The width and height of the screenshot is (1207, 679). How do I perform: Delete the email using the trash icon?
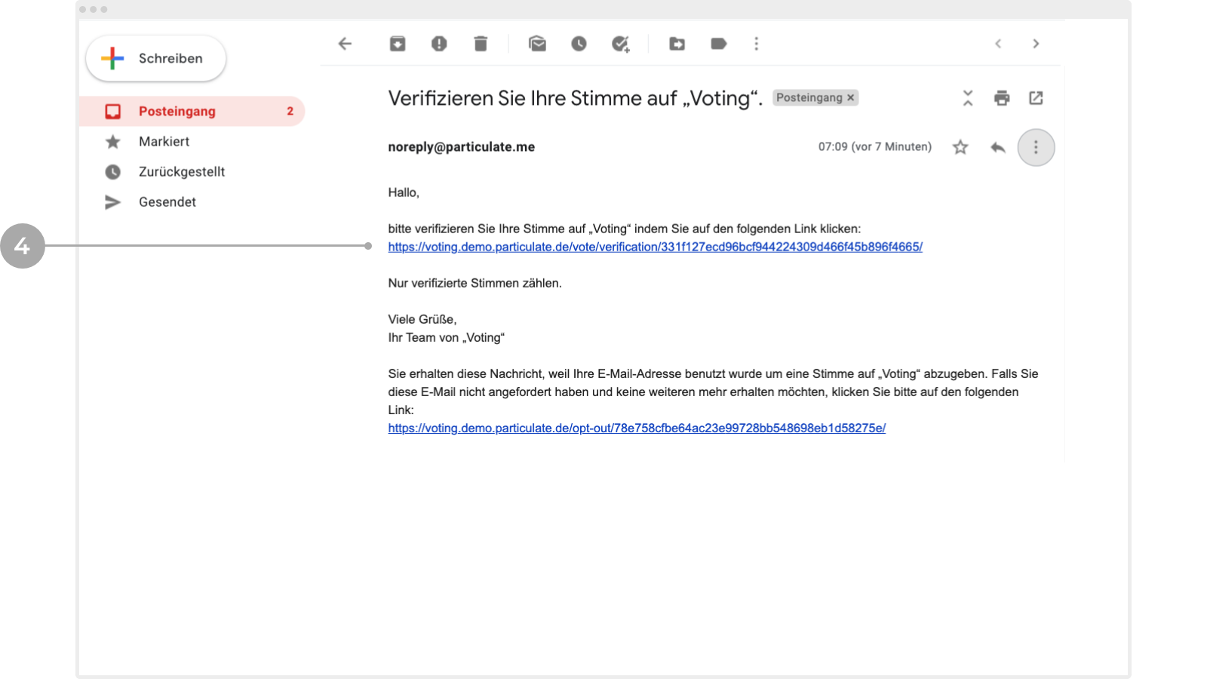coord(481,44)
